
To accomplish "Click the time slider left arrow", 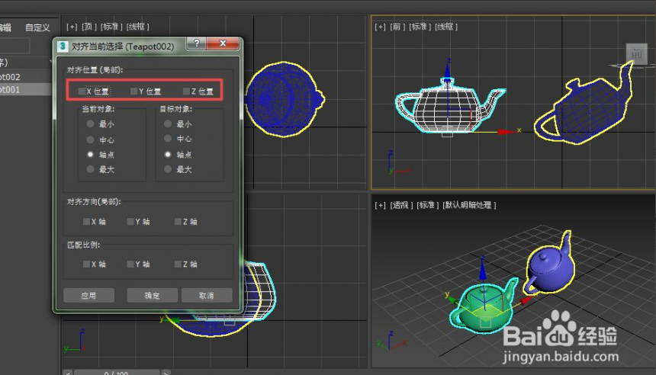I will pos(68,372).
